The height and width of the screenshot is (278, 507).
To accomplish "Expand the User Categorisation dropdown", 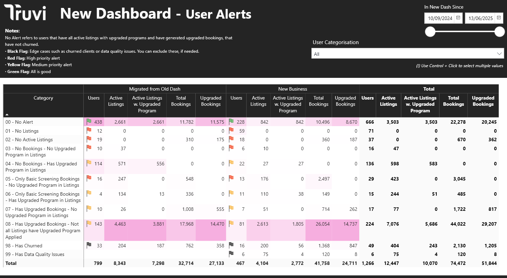I will point(407,54).
